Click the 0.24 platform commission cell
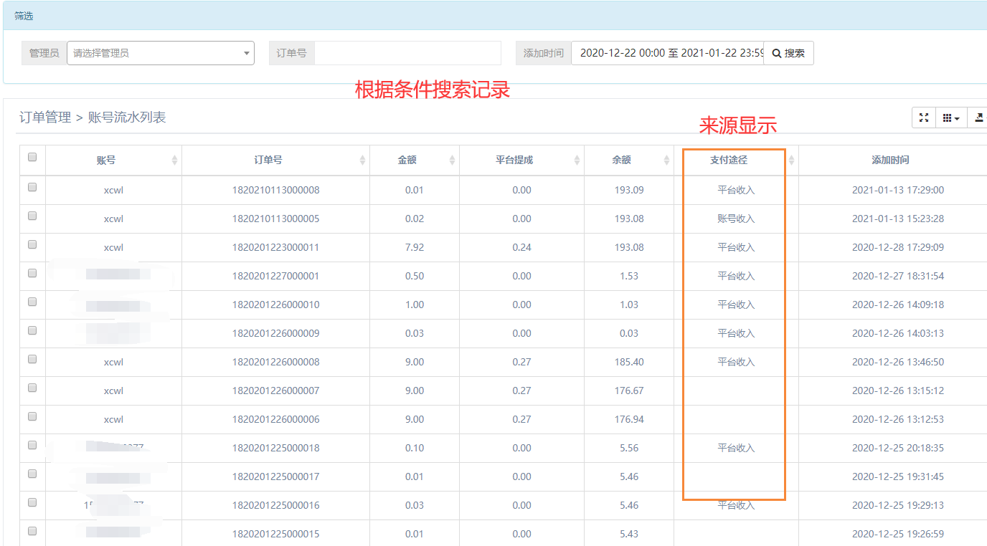Viewport: 987px width, 546px height. click(522, 247)
